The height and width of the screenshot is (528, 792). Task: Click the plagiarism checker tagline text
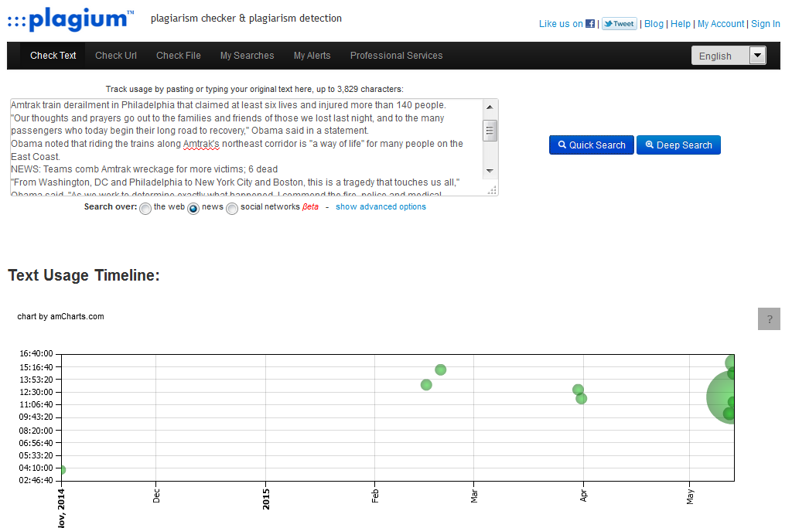[246, 19]
